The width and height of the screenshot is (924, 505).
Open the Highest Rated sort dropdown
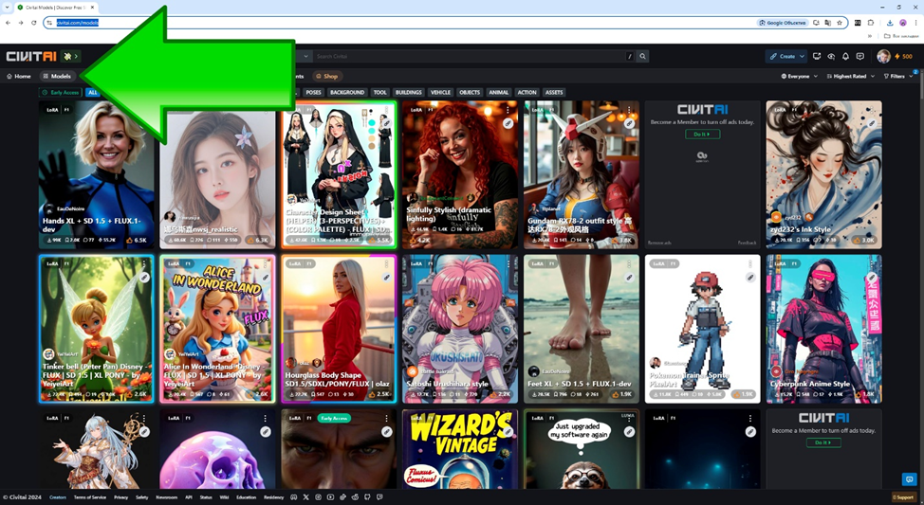[851, 76]
